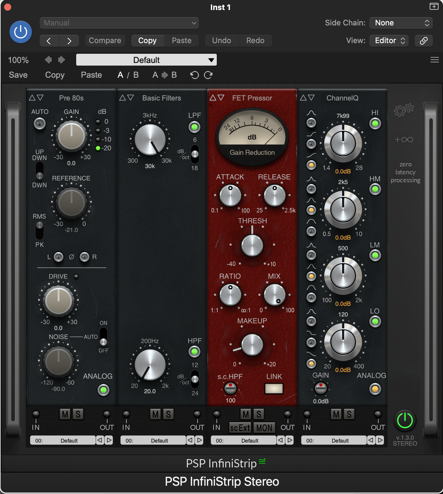The width and height of the screenshot is (443, 494).
Task: Click the Pre 80s GAIN knob
Action: 71,136
